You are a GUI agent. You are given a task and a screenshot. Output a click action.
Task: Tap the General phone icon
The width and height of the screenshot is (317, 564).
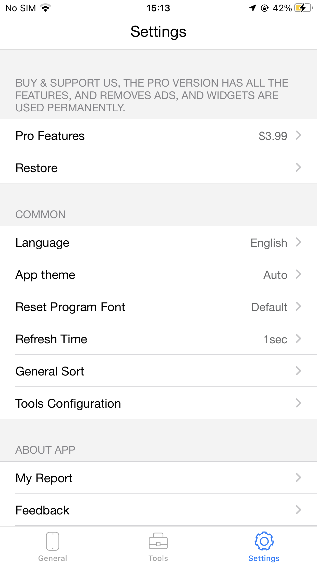(x=53, y=541)
